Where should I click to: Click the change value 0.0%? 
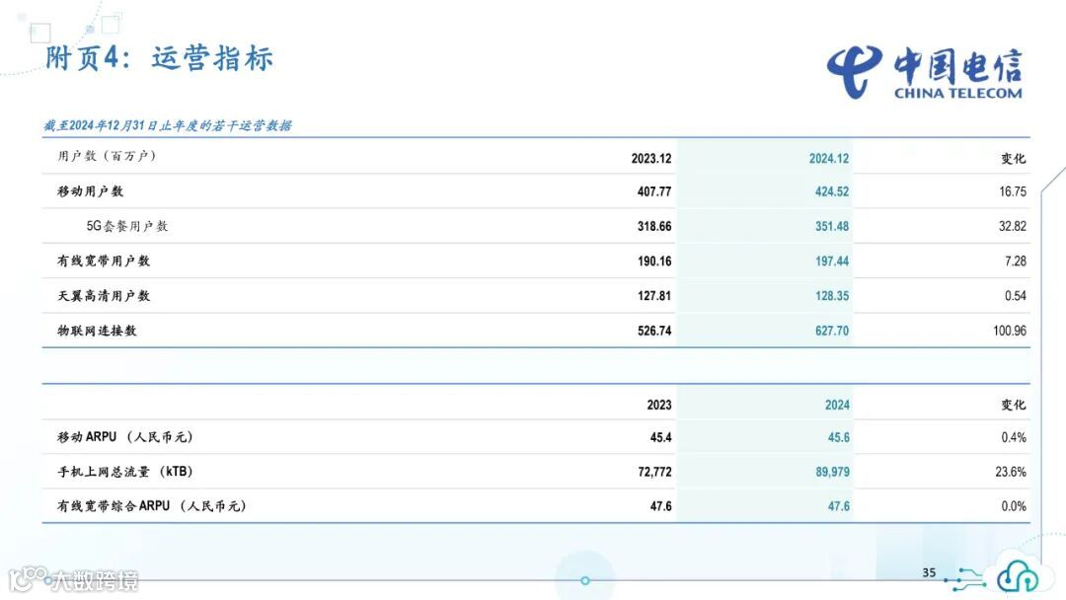[1014, 507]
